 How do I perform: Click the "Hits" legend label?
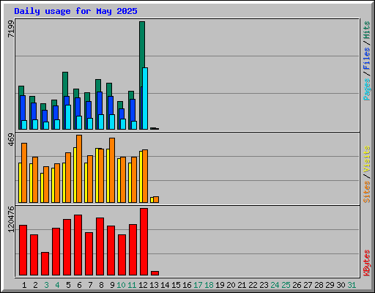click(366, 30)
